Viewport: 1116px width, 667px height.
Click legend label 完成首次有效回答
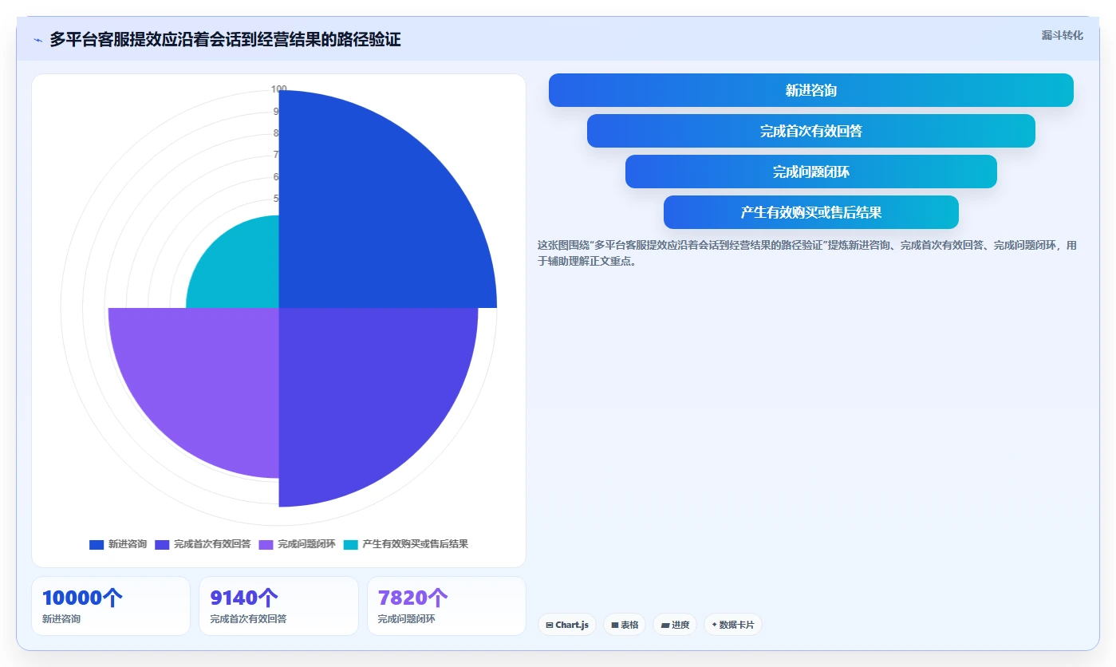[x=212, y=544]
